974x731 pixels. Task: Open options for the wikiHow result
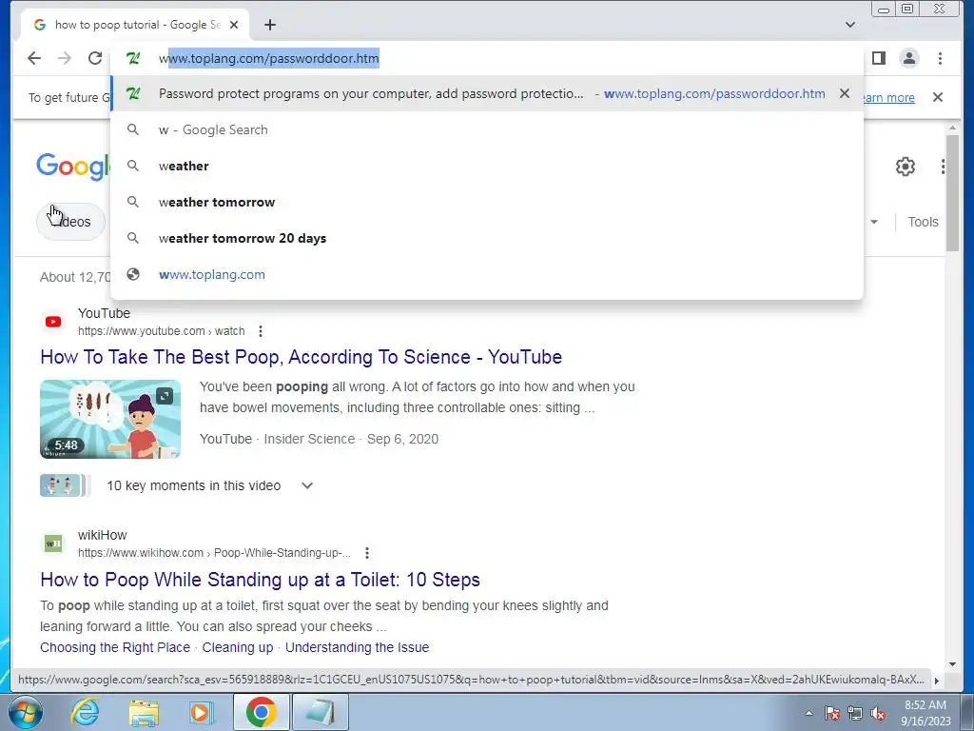click(x=367, y=553)
